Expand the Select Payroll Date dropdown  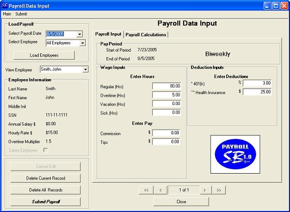click(80, 34)
